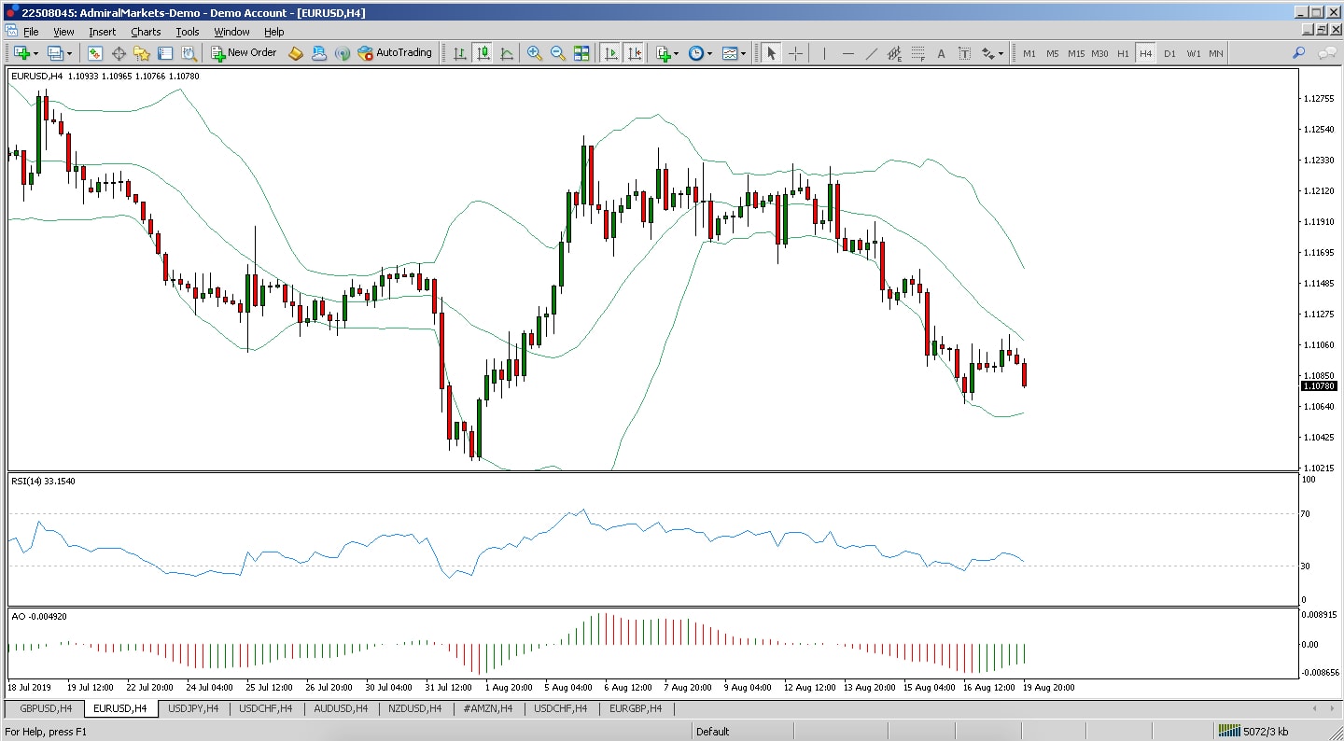Image resolution: width=1344 pixels, height=741 pixels.
Task: Zoom in on the chart
Action: click(535, 53)
